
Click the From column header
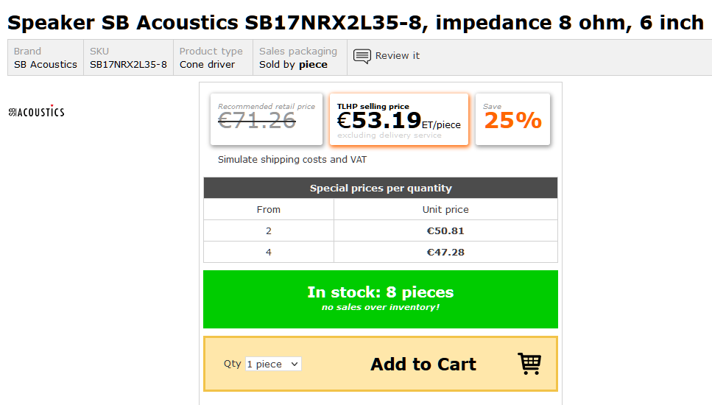click(x=268, y=209)
